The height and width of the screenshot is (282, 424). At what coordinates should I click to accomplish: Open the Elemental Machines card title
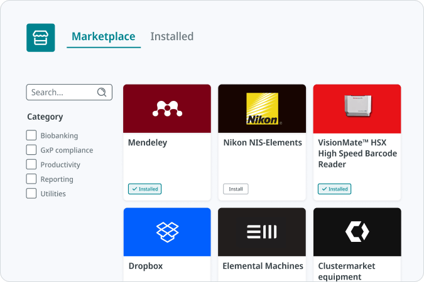(x=263, y=266)
